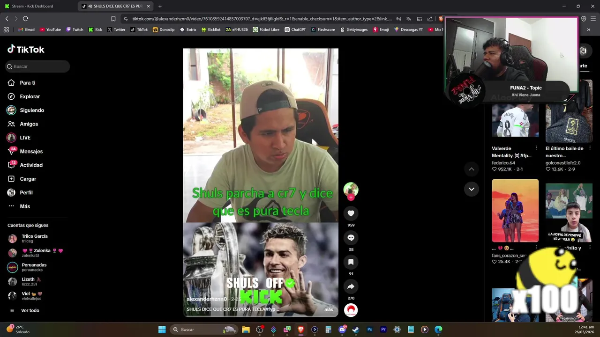Open options menu for Valverde Mentality video
The height and width of the screenshot is (337, 600).
click(536, 148)
